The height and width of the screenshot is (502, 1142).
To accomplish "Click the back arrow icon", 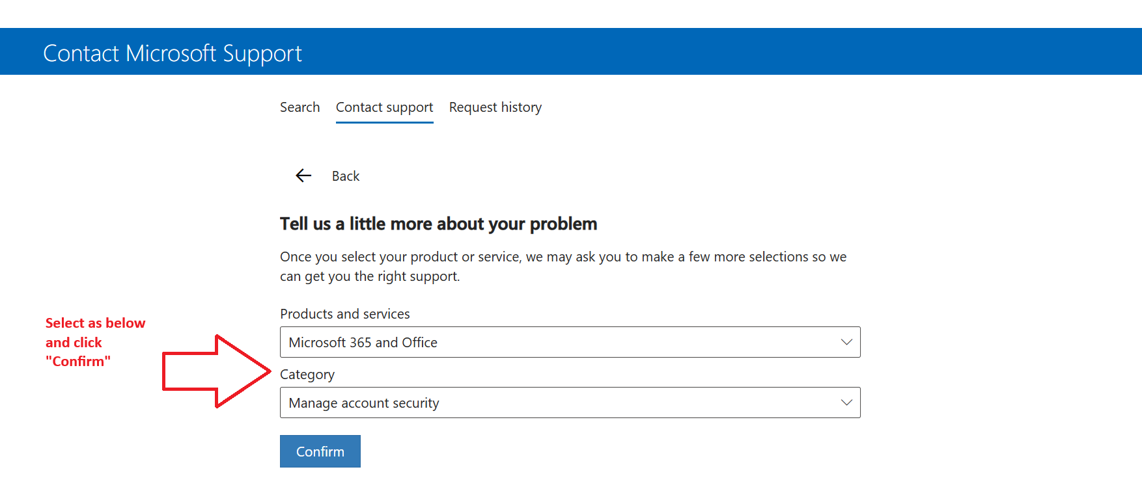I will tap(303, 176).
